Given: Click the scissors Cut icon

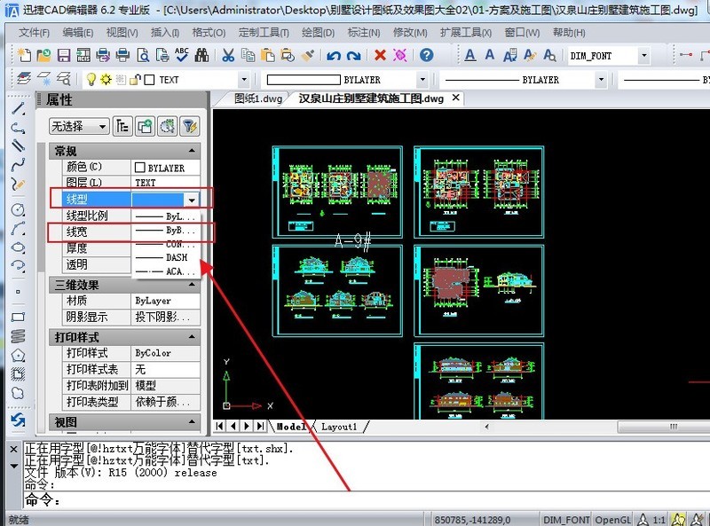Looking at the screenshot, I should point(227,55).
